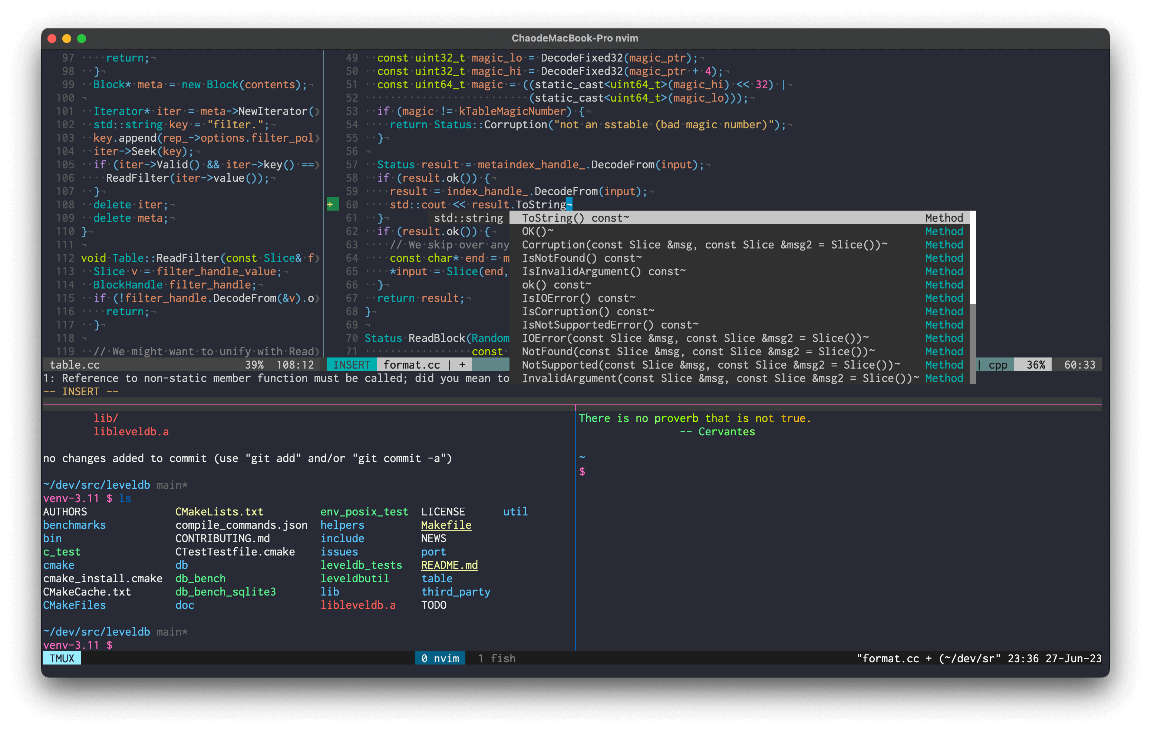
Task: Click the completion popup scrollbar thumb
Action: pos(972,258)
